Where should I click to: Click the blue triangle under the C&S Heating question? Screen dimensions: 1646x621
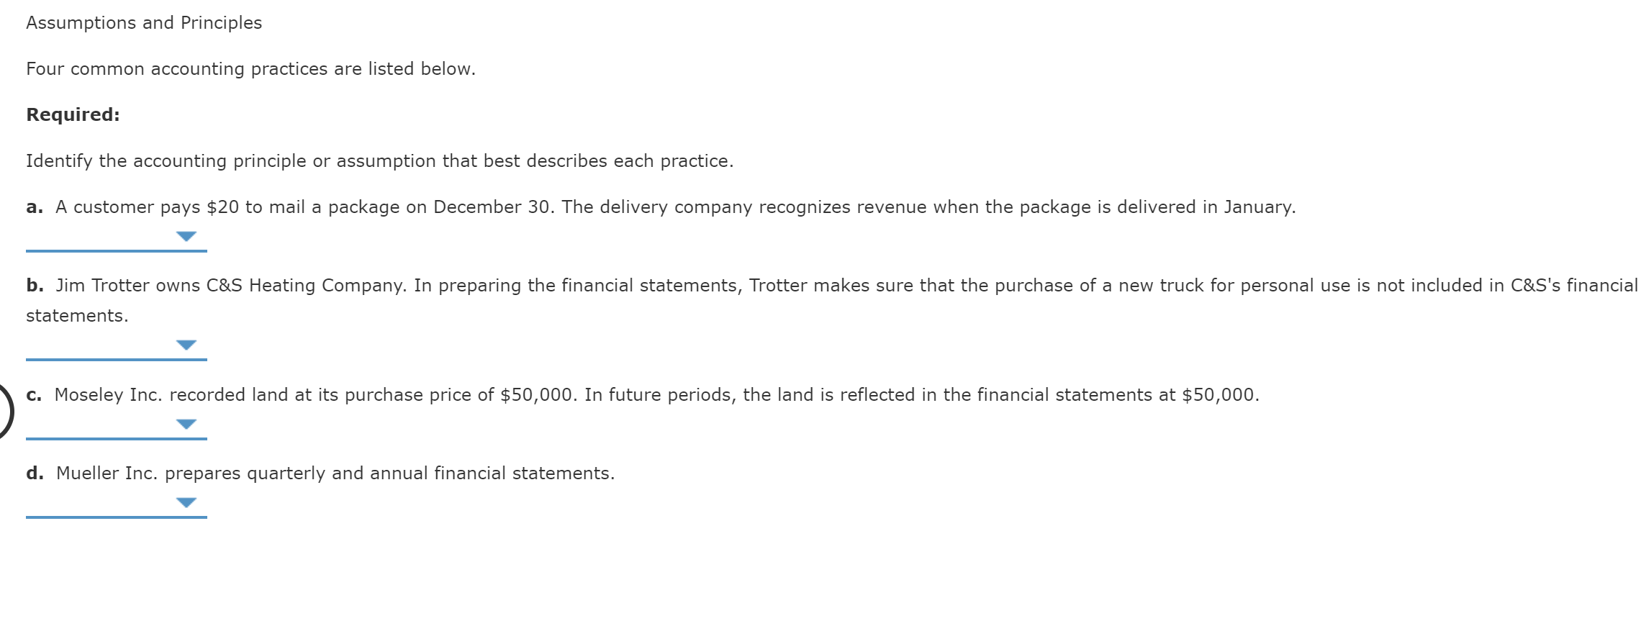pos(187,345)
